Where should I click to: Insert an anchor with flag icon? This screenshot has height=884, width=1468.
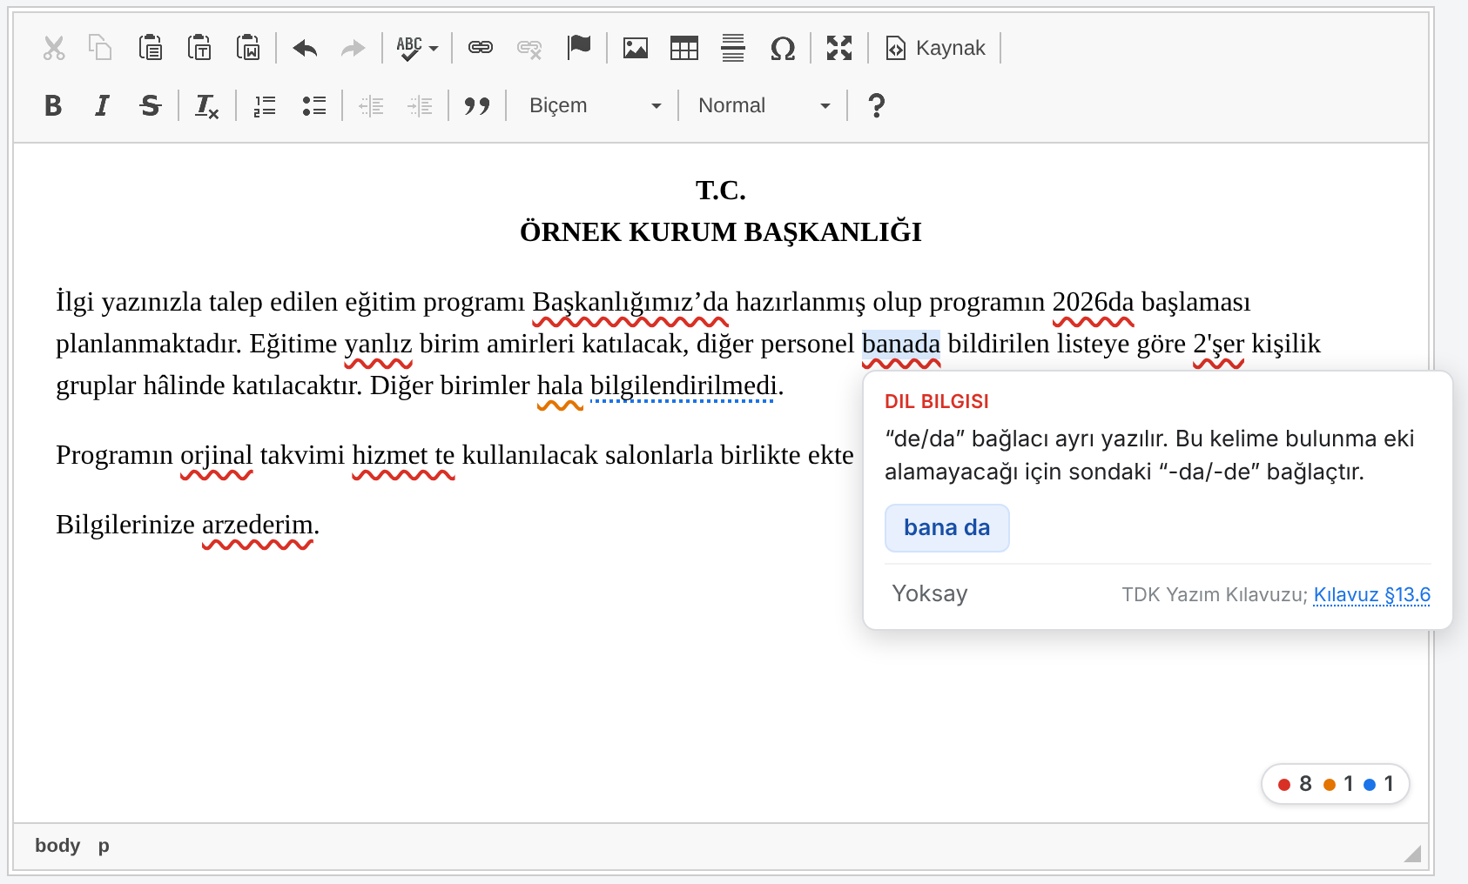click(x=578, y=48)
